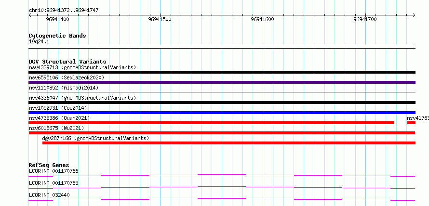The image size is (429, 206).
Task: Click the thick purple bar of nsv6595106
Action: click(x=222, y=82)
